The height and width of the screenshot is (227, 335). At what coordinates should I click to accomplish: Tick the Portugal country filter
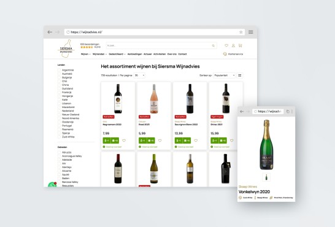pos(59,126)
